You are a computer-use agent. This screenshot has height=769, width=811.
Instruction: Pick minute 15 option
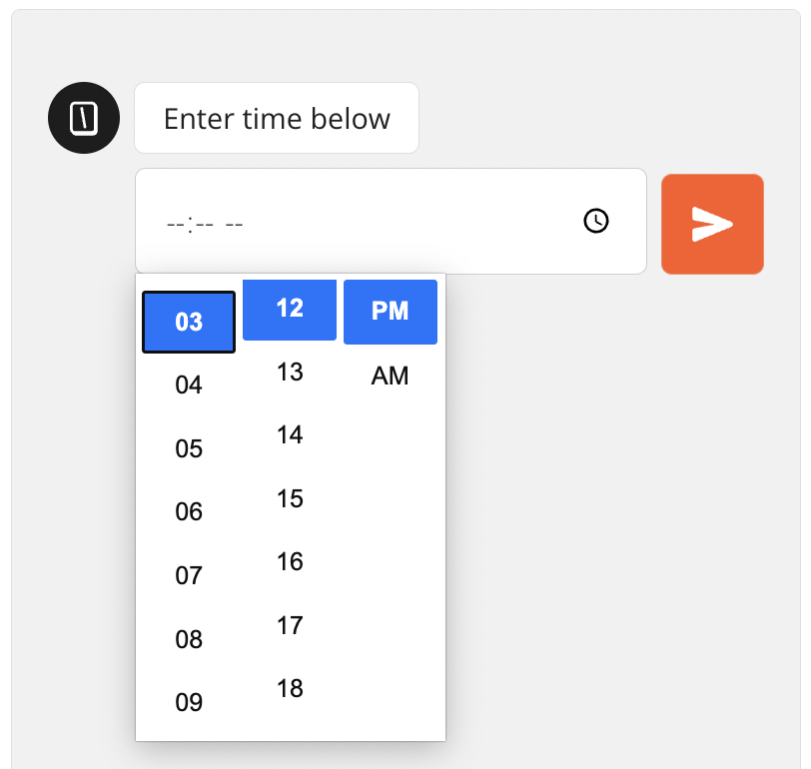290,498
